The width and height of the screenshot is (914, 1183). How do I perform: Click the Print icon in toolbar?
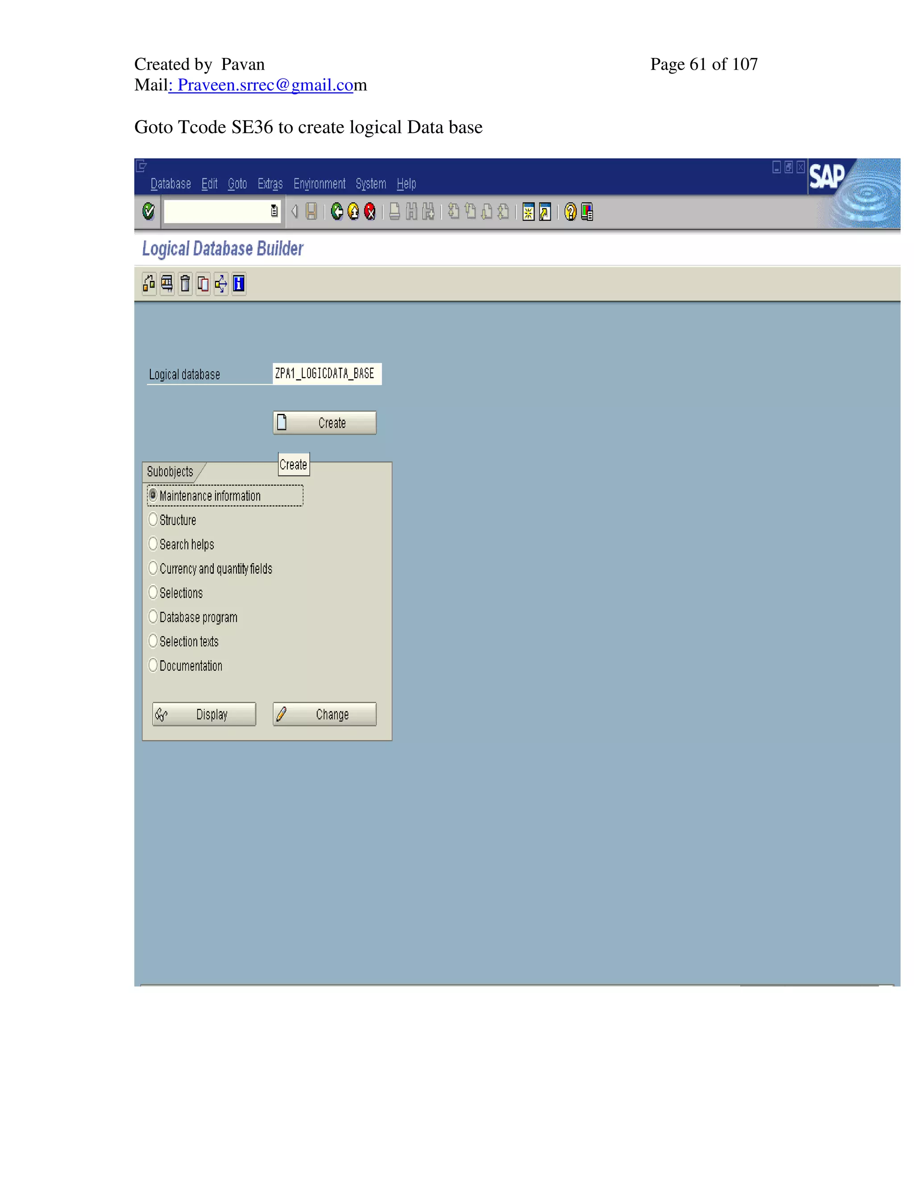pos(395,211)
